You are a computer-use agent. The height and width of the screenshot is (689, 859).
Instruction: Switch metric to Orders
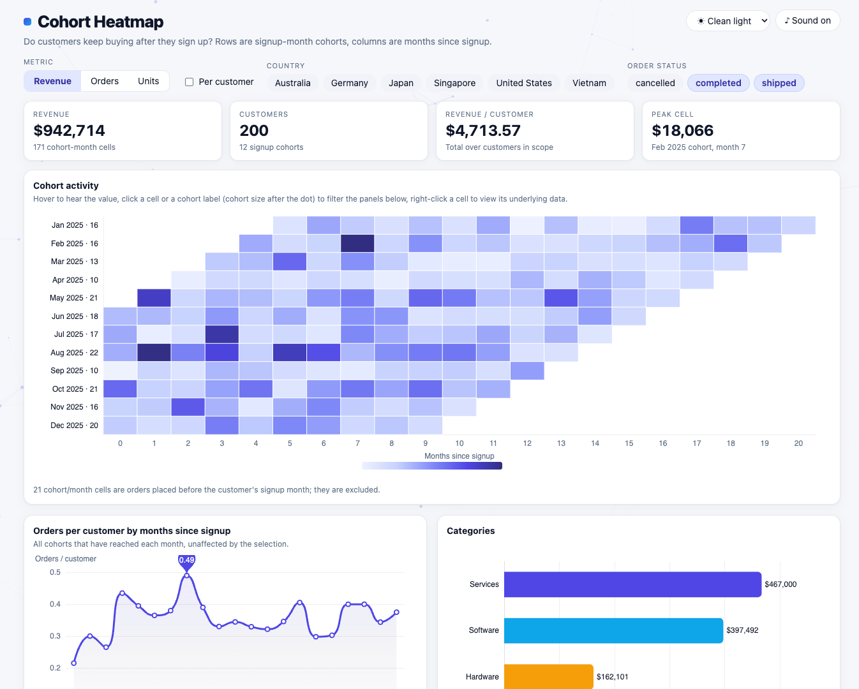tap(105, 81)
